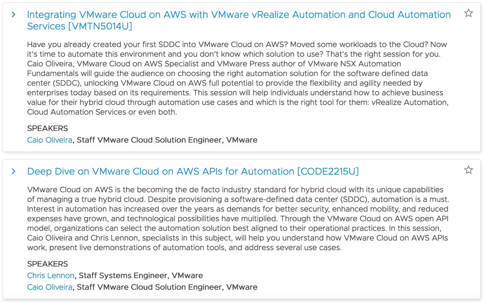485x302 pixels.
Task: Star the CODE2215U session as favorite
Action: click(468, 170)
